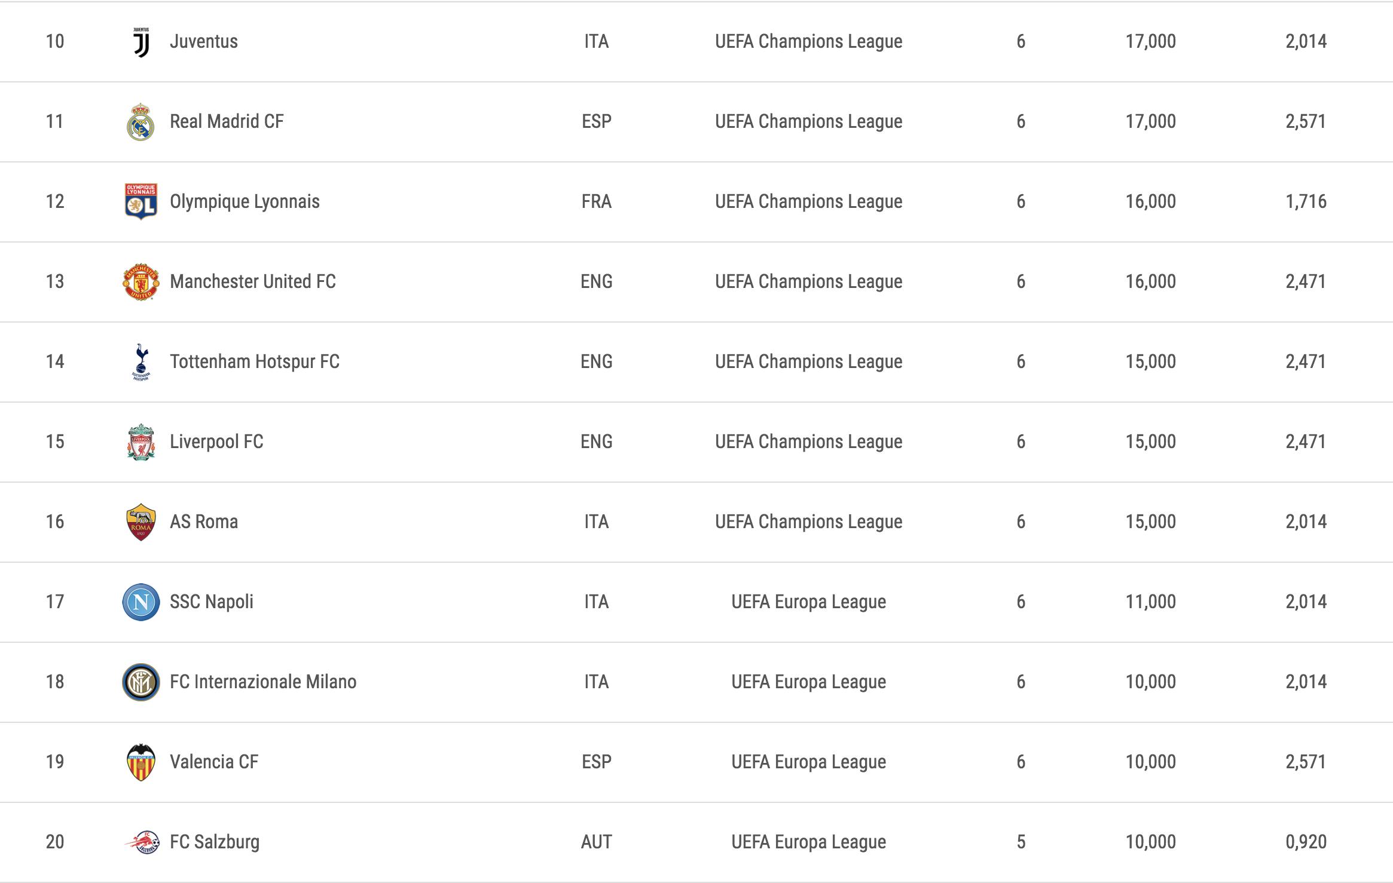
Task: Click Valencia CF's 2,571 coefficient value
Action: [x=1306, y=762]
